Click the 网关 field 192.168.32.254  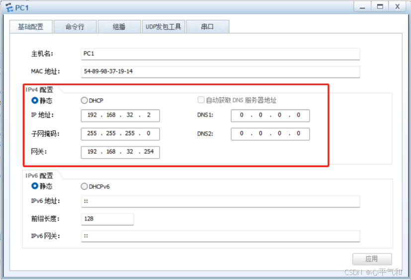(120, 152)
